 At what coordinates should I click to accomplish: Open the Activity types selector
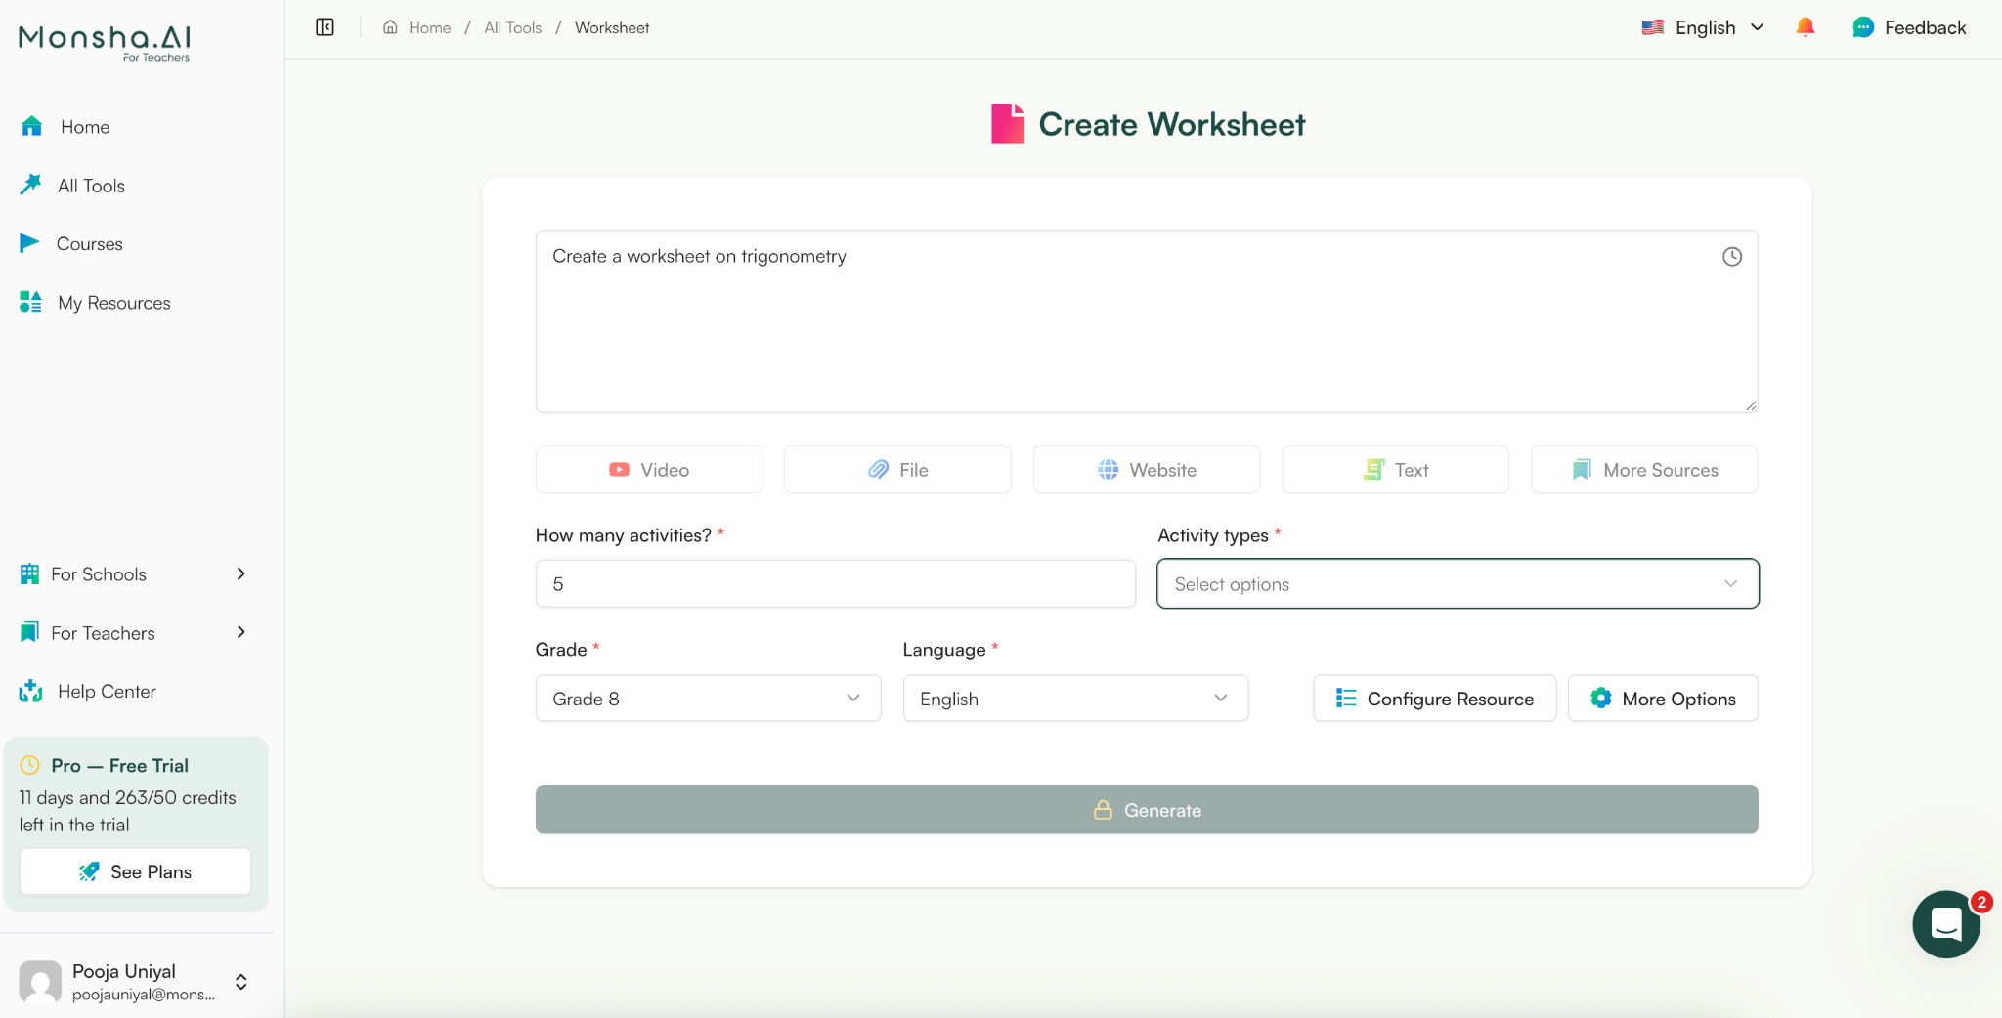[x=1456, y=583]
